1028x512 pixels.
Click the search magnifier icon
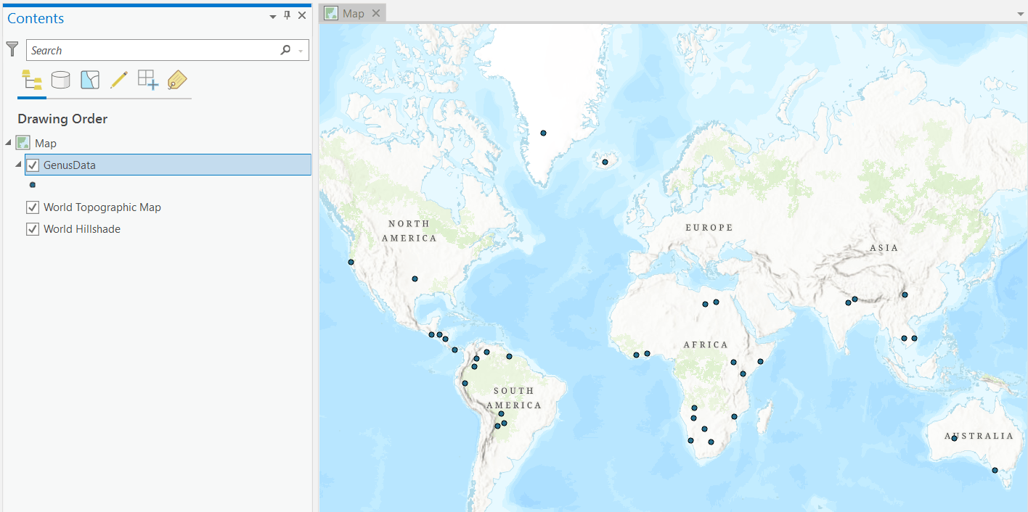285,50
